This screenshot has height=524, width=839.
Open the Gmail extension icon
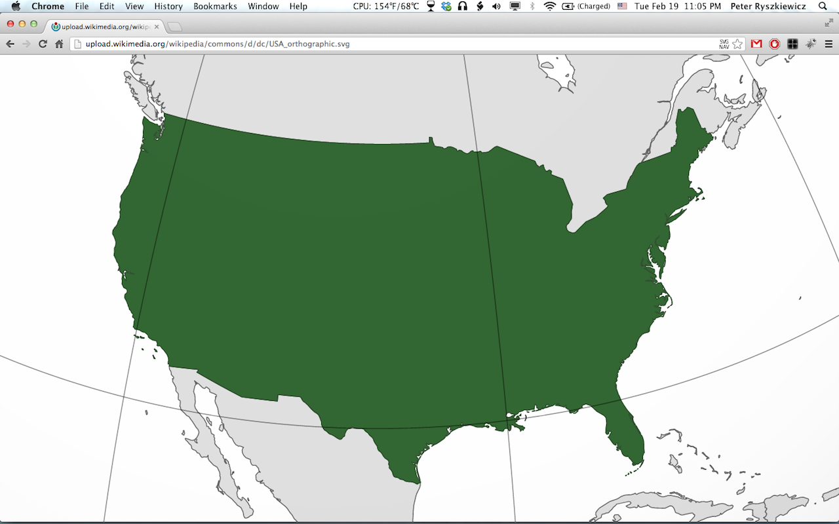(x=756, y=44)
